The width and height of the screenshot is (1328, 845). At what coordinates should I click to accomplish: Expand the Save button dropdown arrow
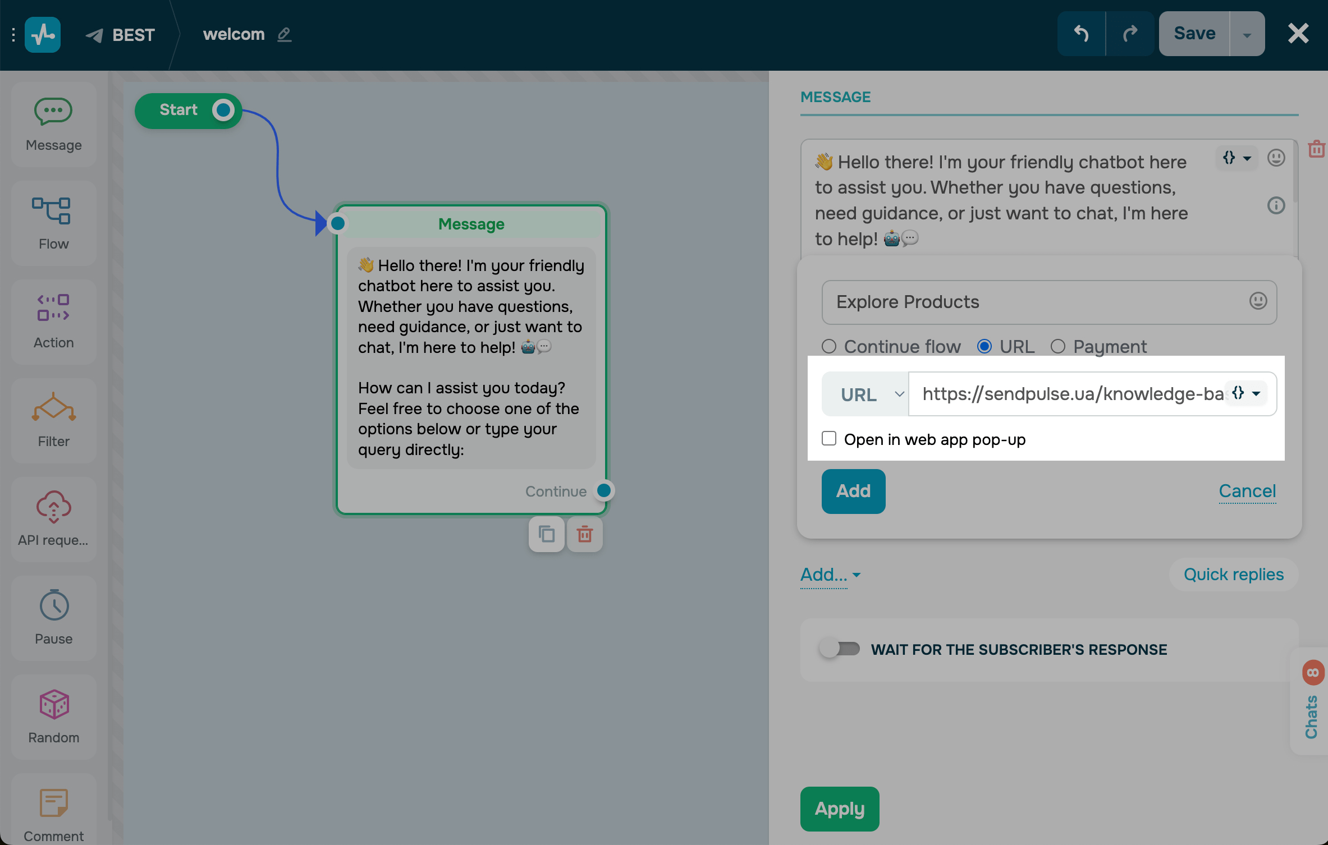[1247, 35]
